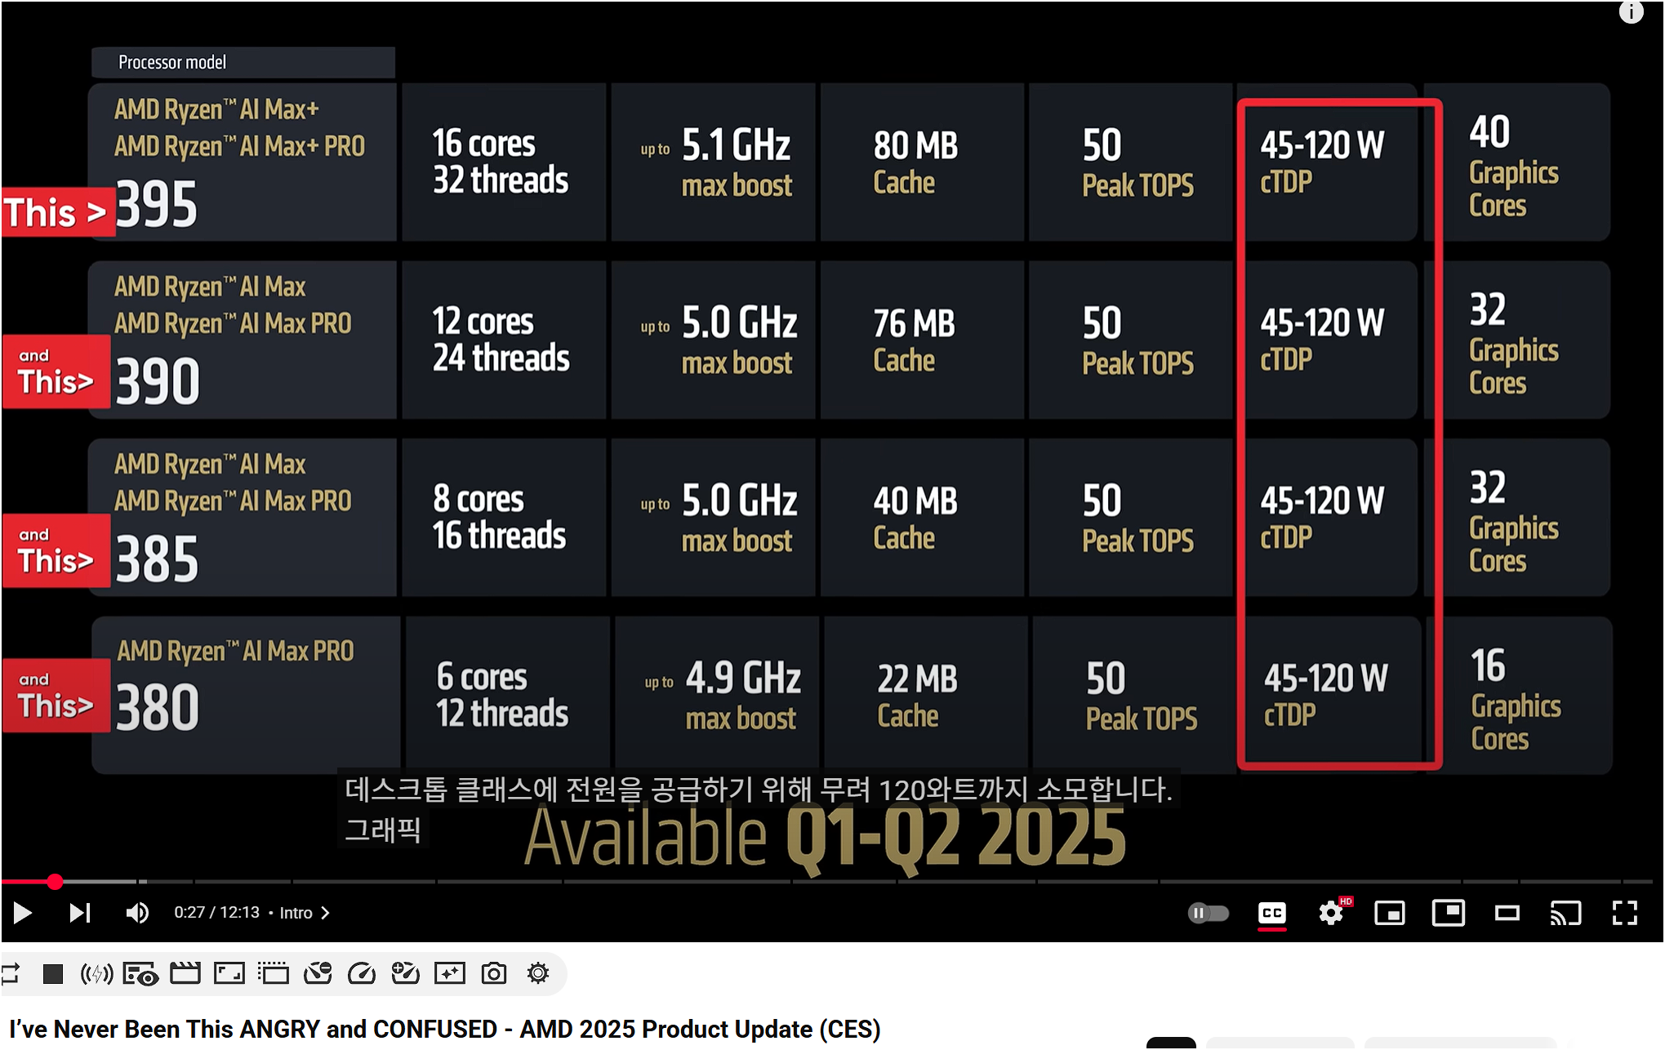Enable cinema mode clapperboard icon
1665x1050 pixels.
tap(185, 973)
